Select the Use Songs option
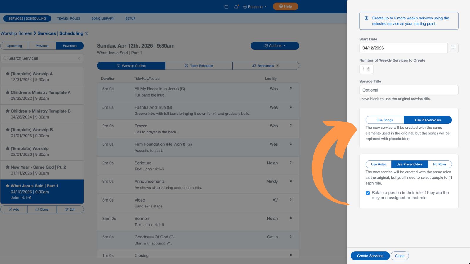The width and height of the screenshot is (470, 264). tap(385, 120)
